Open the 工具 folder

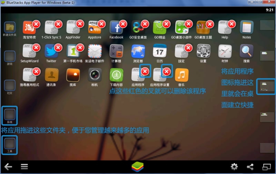pyautogui.click(x=10, y=143)
